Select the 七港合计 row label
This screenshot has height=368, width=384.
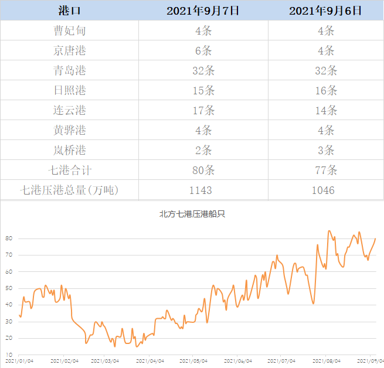click(70, 170)
